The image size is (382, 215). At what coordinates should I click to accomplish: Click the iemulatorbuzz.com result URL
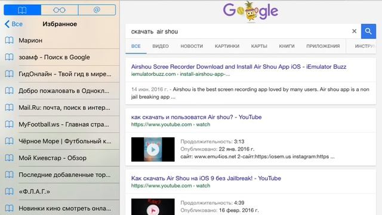point(180,74)
